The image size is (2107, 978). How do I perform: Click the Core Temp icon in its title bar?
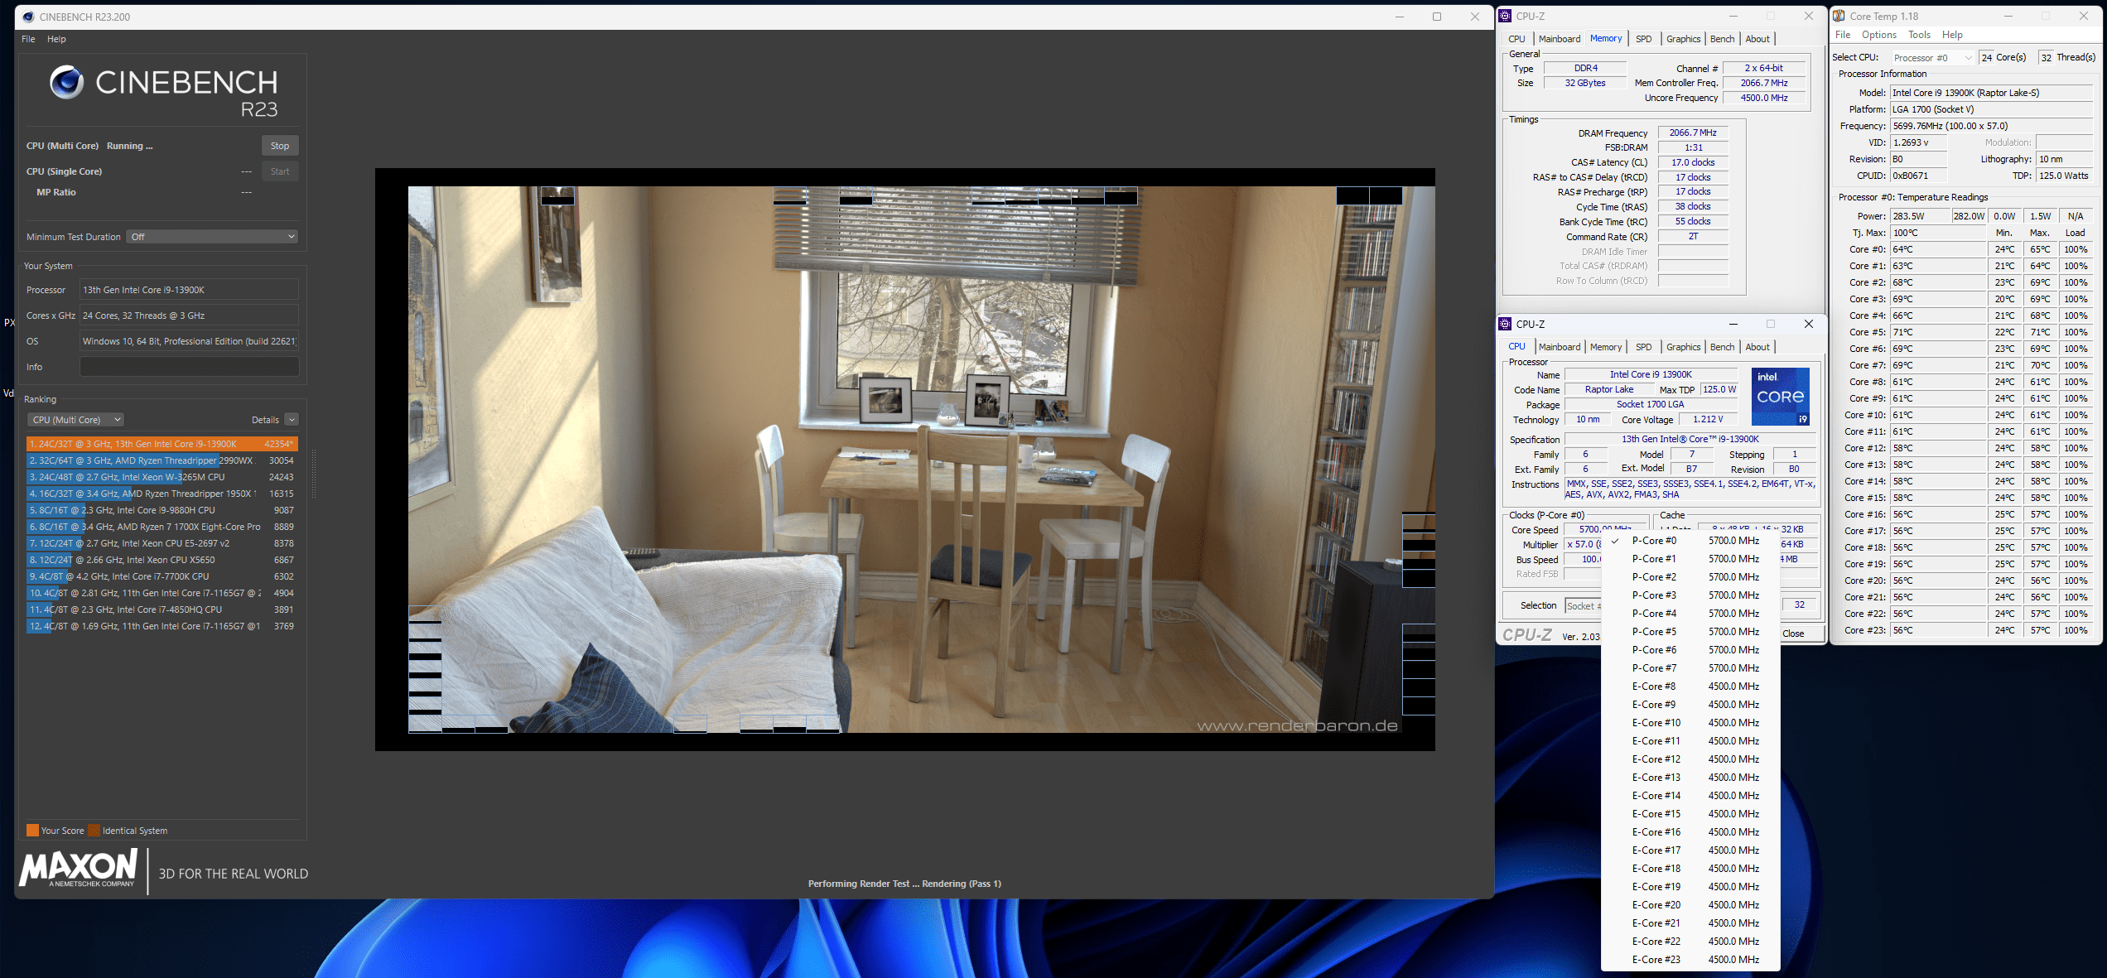[1839, 16]
